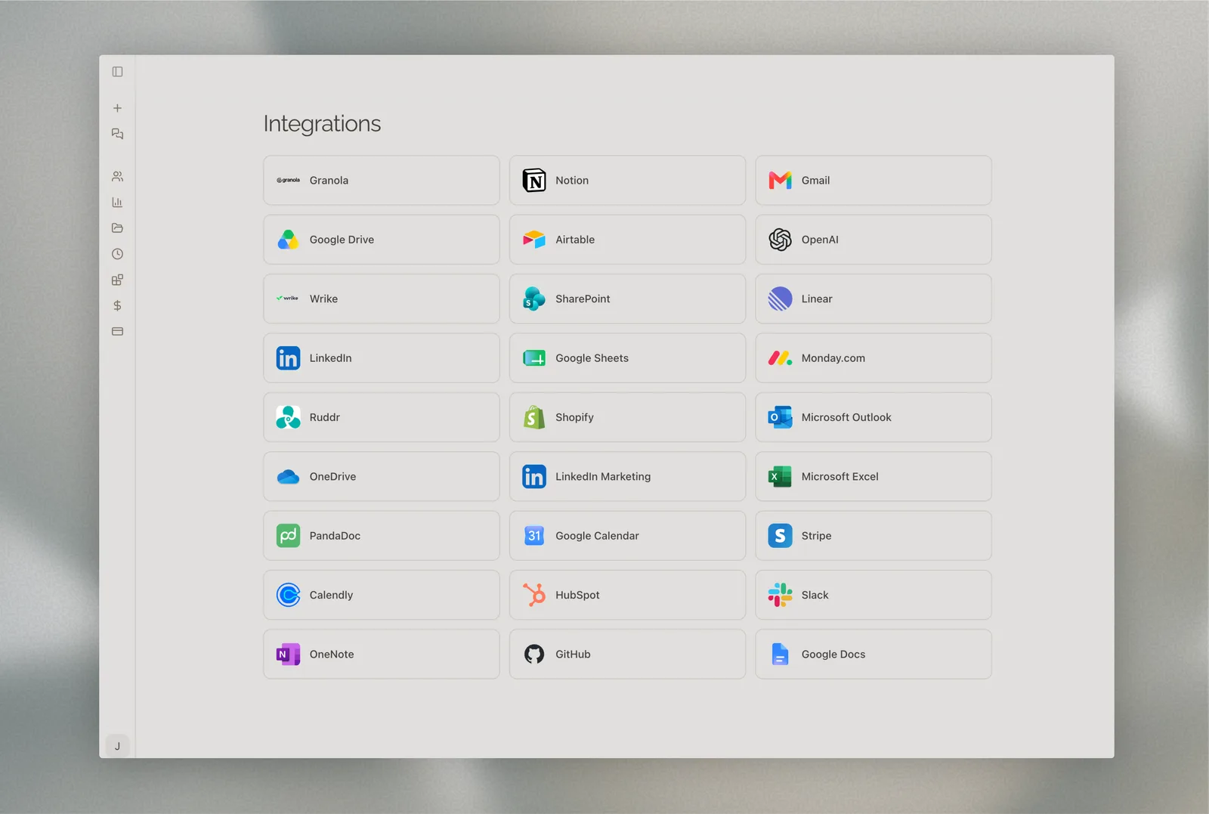Click the plus icon in the sidebar
Viewport: 1209px width, 814px height.
(117, 108)
